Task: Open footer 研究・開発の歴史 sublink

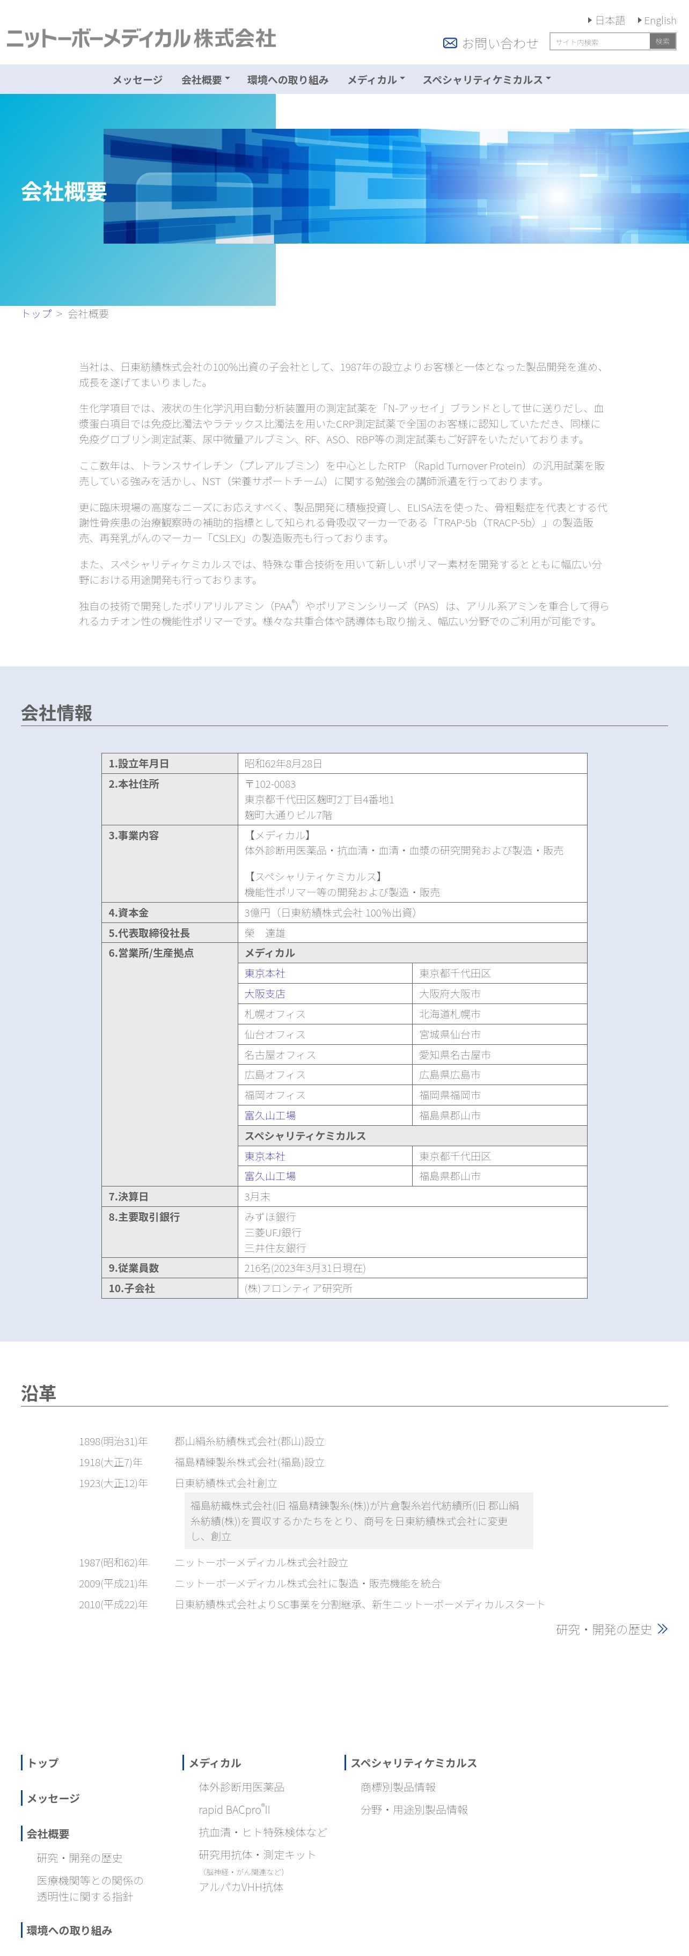Action: tap(80, 1858)
